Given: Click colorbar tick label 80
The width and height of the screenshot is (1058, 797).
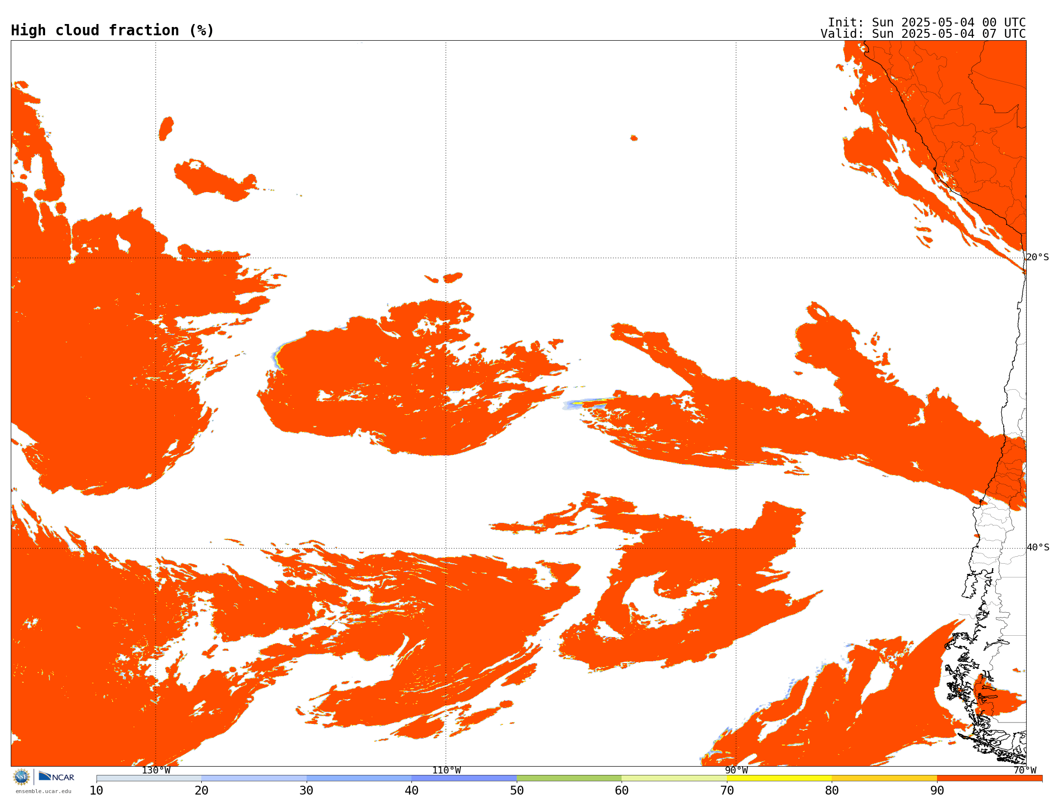Looking at the screenshot, I should [832, 790].
